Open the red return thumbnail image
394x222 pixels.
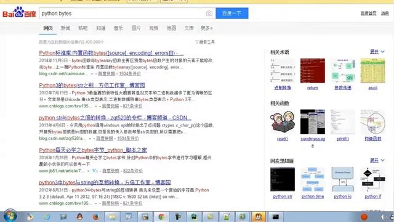tap(313, 71)
